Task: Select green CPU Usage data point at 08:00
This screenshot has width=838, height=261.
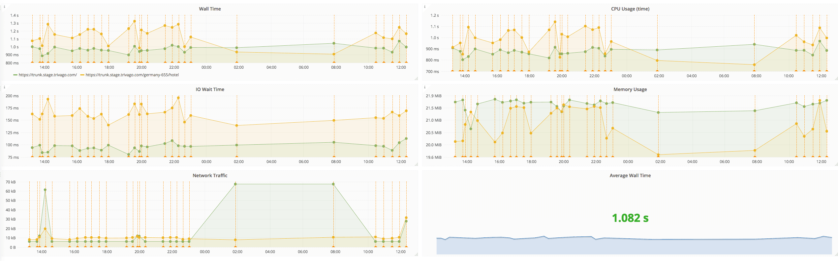Action: [x=754, y=44]
